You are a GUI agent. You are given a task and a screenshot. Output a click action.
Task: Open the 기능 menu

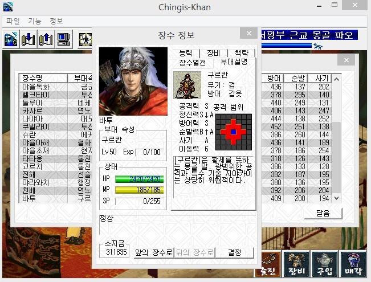click(x=35, y=21)
